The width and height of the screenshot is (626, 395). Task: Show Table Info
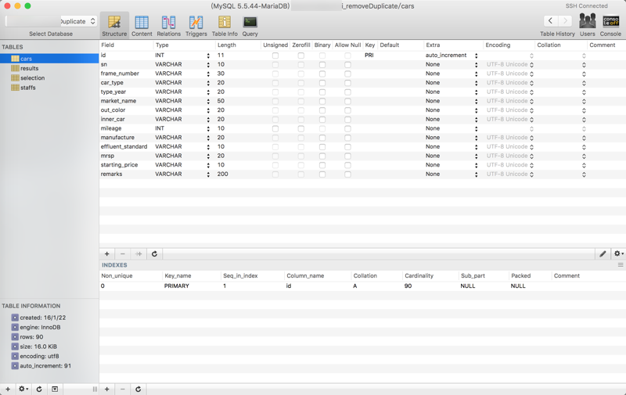pos(225,26)
